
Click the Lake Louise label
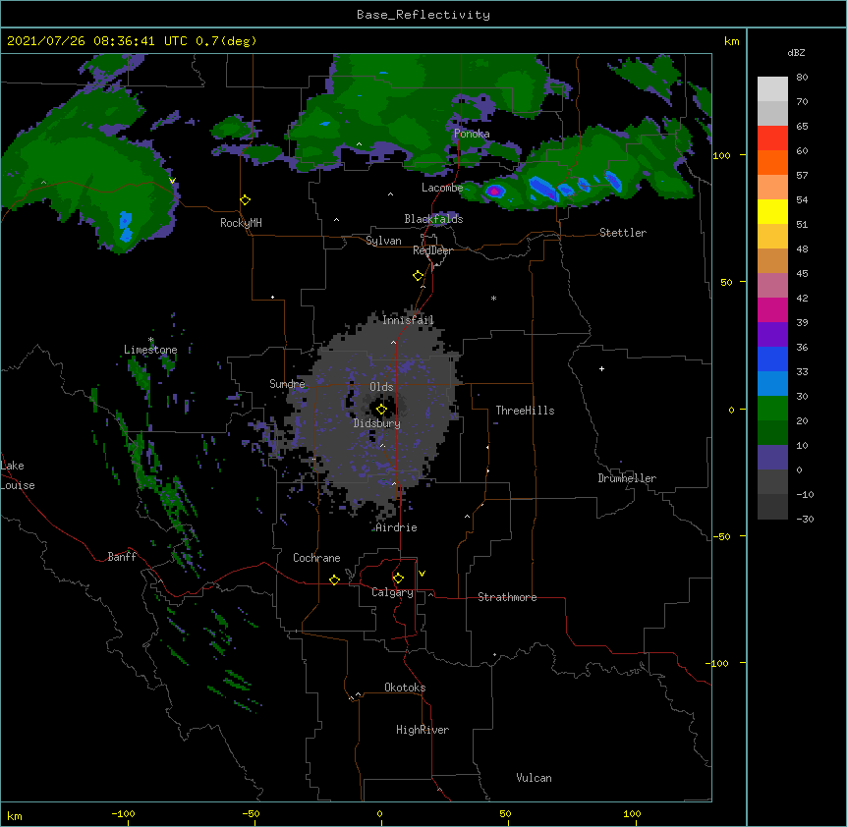[x=18, y=475]
